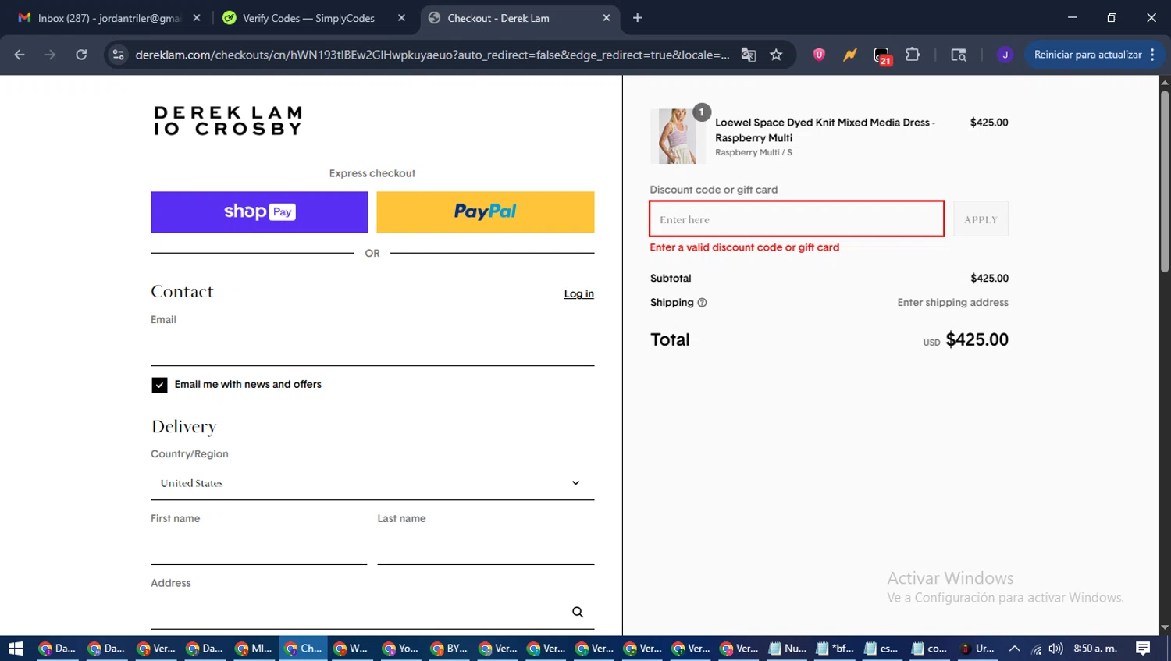1171x661 pixels.
Task: Uncheck Email me with news and offers
Action: pos(159,385)
